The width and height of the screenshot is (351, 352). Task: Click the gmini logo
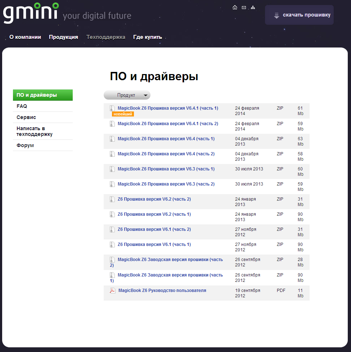click(31, 13)
